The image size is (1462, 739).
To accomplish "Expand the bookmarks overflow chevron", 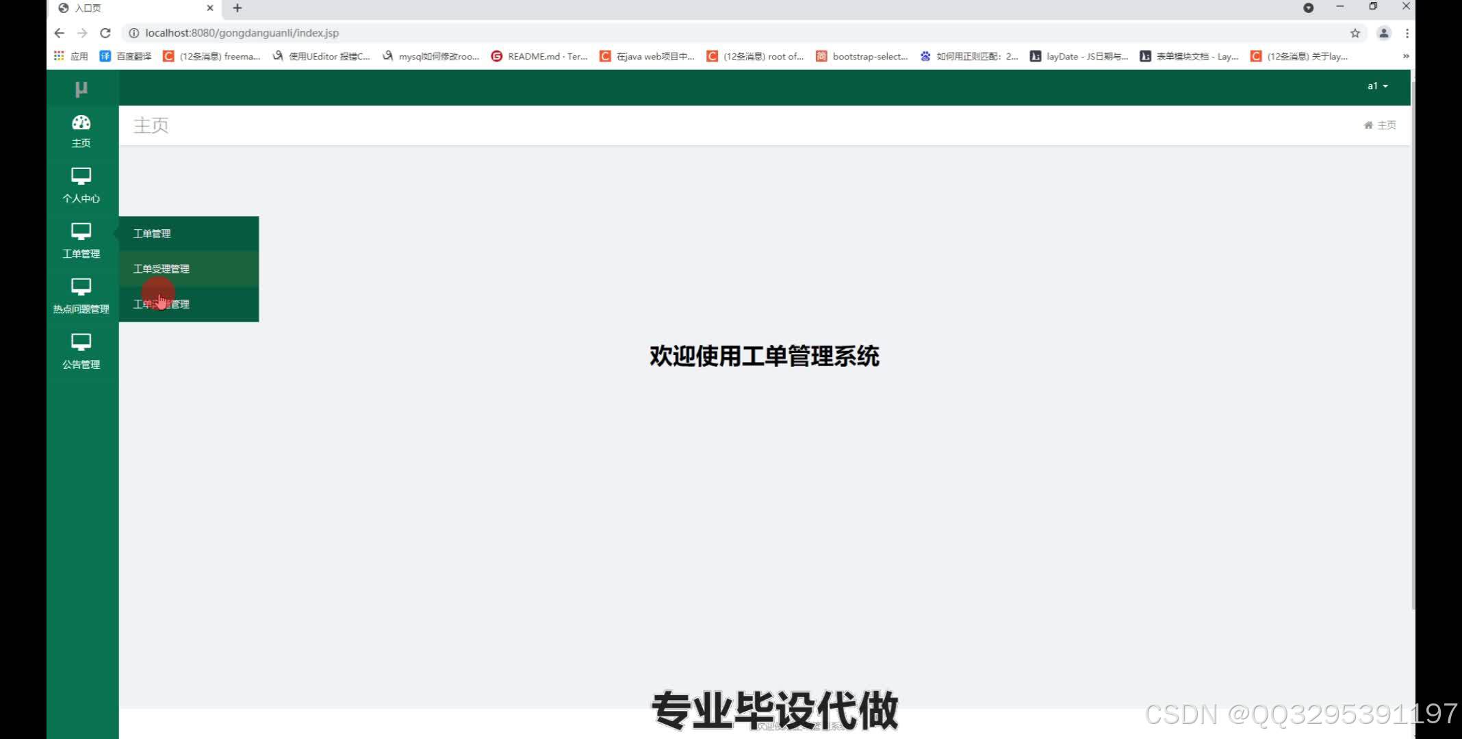I will [x=1406, y=56].
